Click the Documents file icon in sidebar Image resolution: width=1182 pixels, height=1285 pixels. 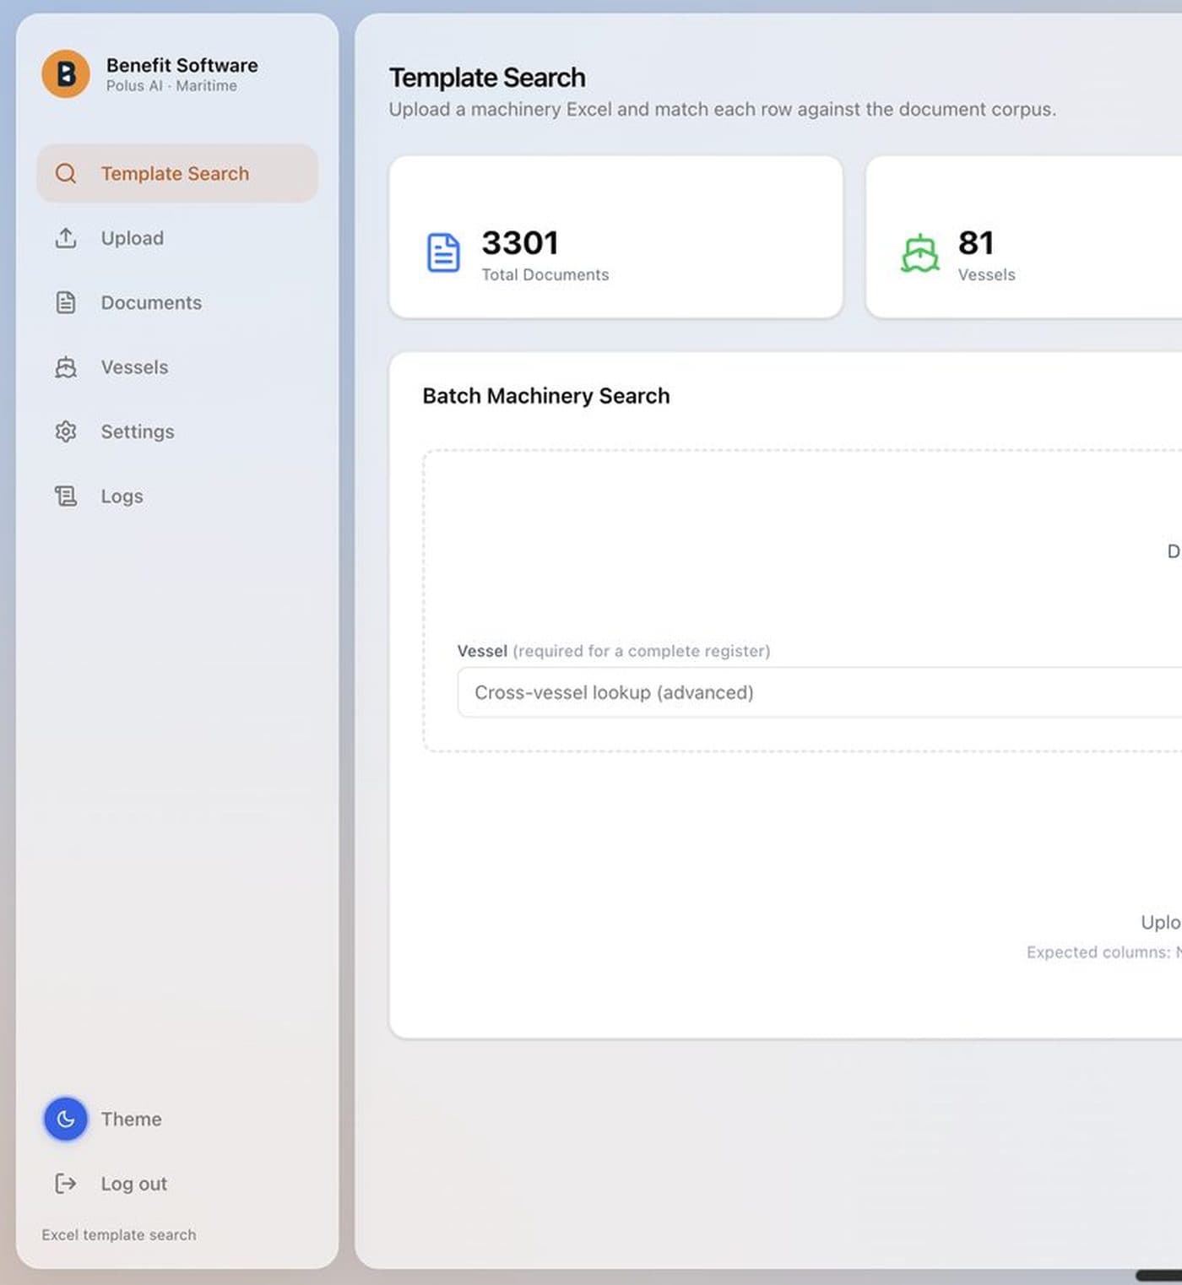[66, 302]
